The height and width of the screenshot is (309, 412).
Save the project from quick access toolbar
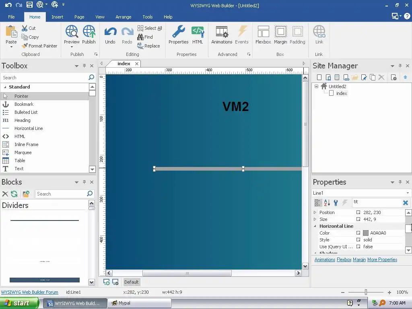(x=29, y=4)
